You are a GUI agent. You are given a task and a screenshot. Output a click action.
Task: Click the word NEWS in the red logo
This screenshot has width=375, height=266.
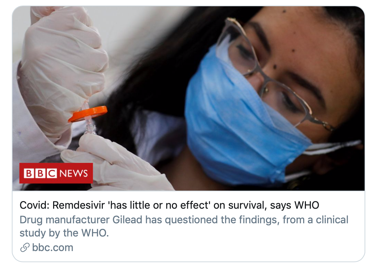pos(74,173)
